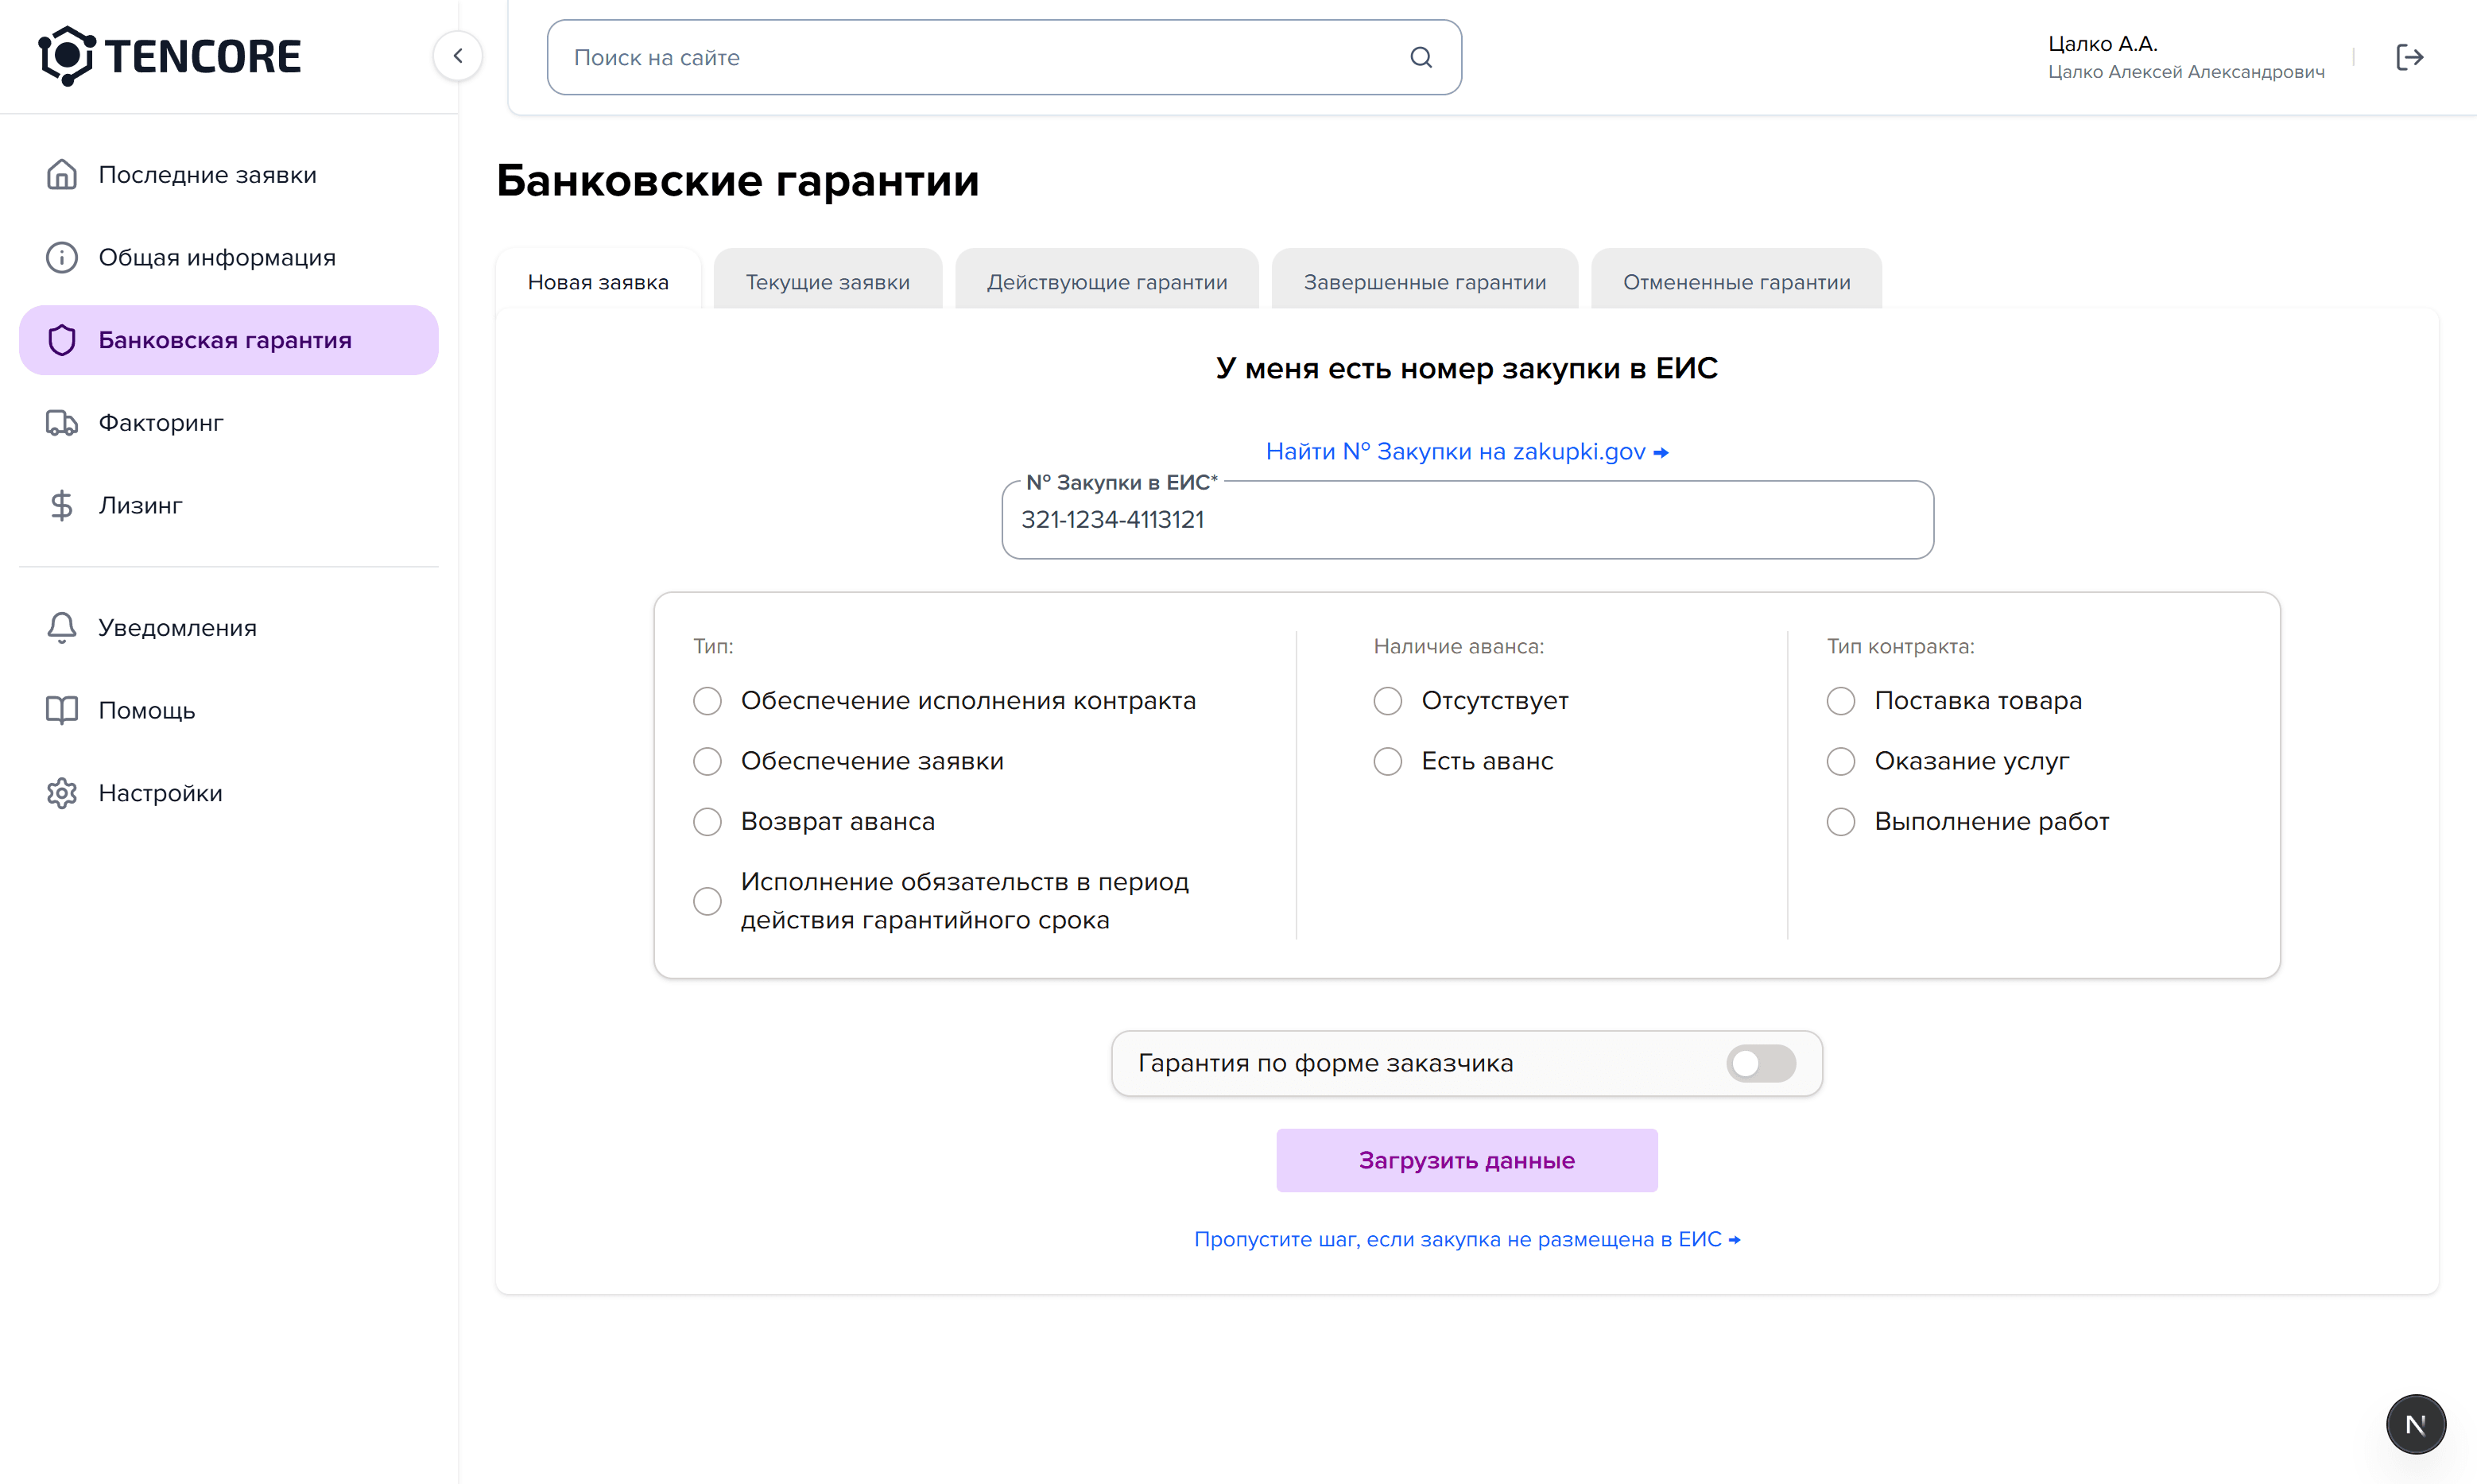
Task: Open Настройки via gear icon
Action: click(61, 792)
